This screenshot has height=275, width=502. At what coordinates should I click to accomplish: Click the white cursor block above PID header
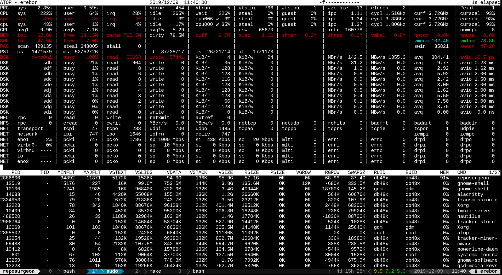(1, 167)
